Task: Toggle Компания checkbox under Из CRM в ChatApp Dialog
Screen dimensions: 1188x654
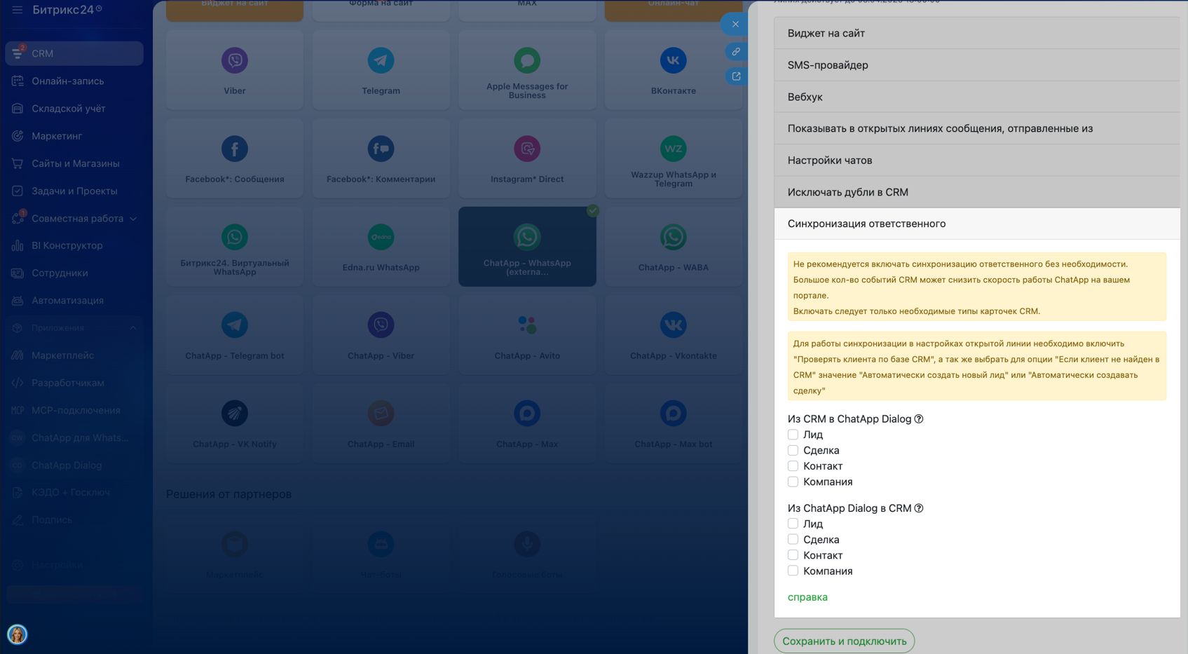Action: tap(793, 482)
